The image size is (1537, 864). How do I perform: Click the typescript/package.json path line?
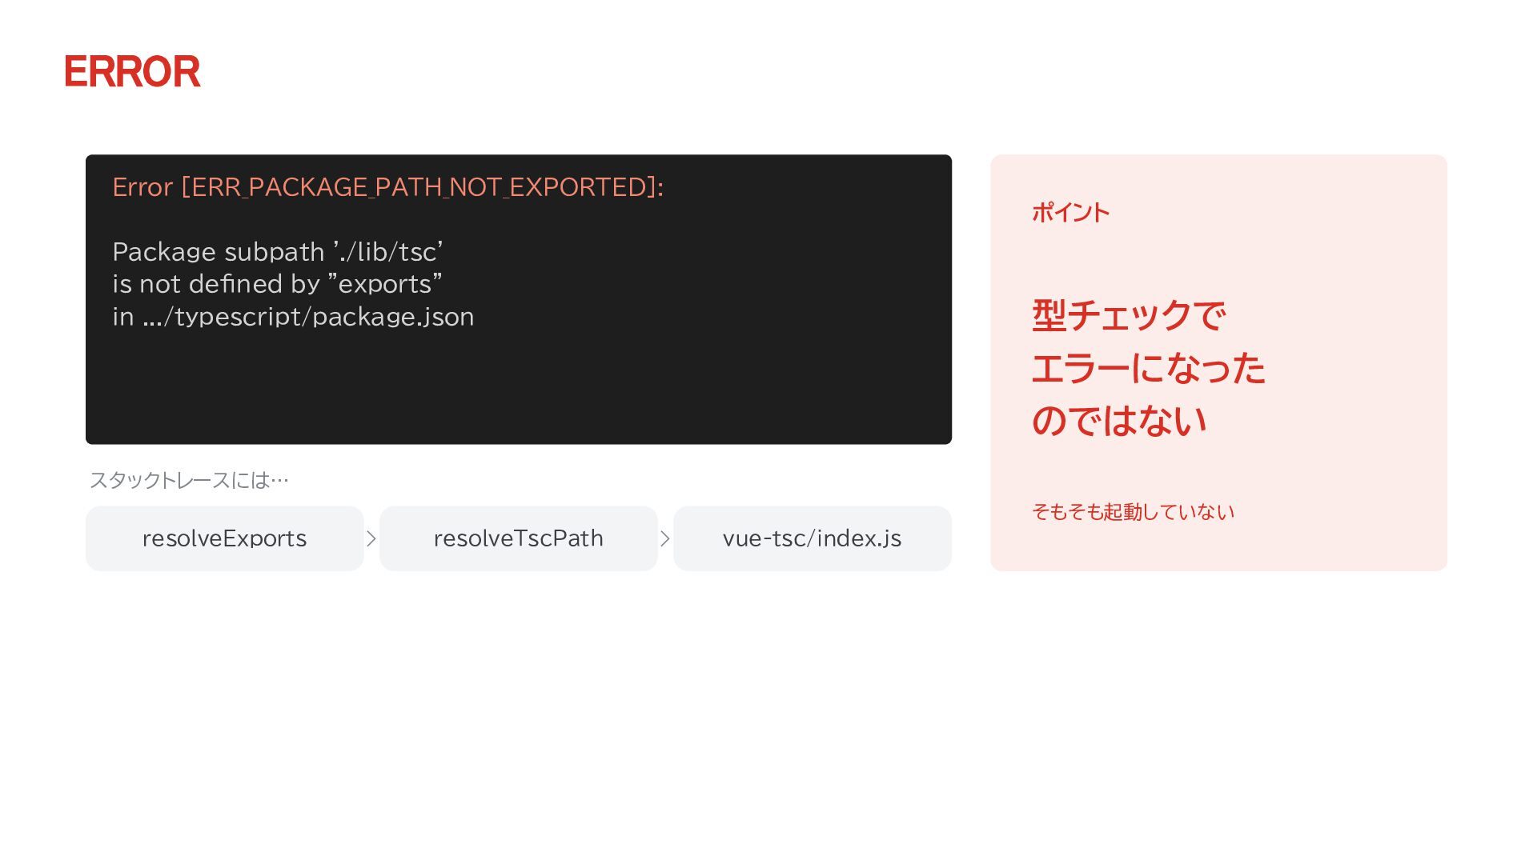(293, 317)
